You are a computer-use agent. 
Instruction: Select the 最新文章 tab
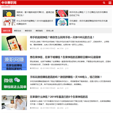[x=7, y=31]
